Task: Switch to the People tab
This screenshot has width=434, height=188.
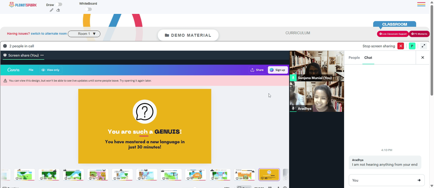Action: [354, 58]
